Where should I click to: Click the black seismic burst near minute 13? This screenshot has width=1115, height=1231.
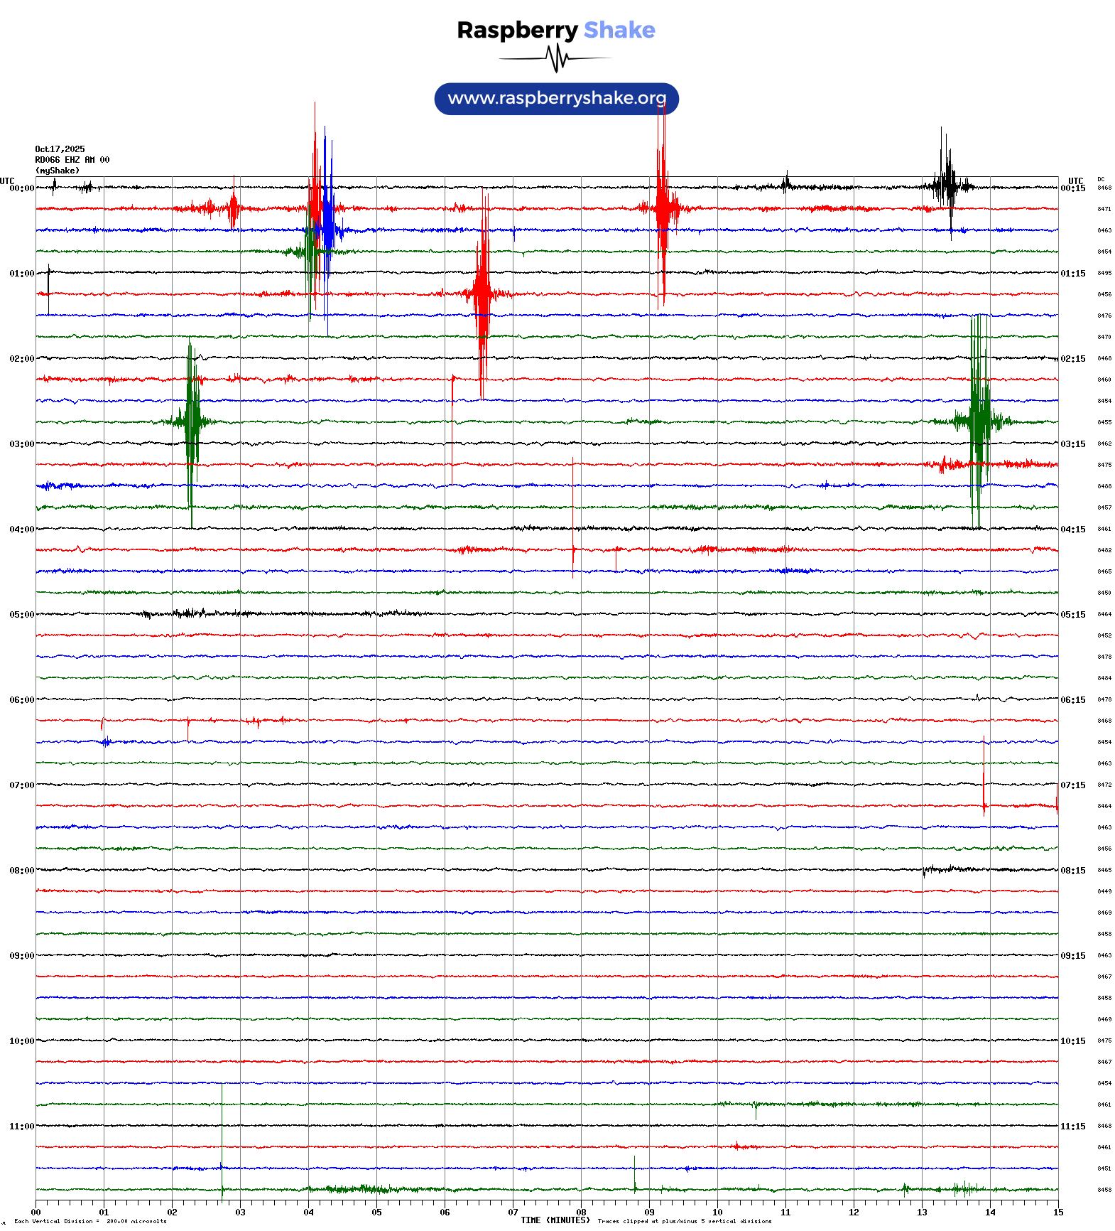tap(947, 186)
